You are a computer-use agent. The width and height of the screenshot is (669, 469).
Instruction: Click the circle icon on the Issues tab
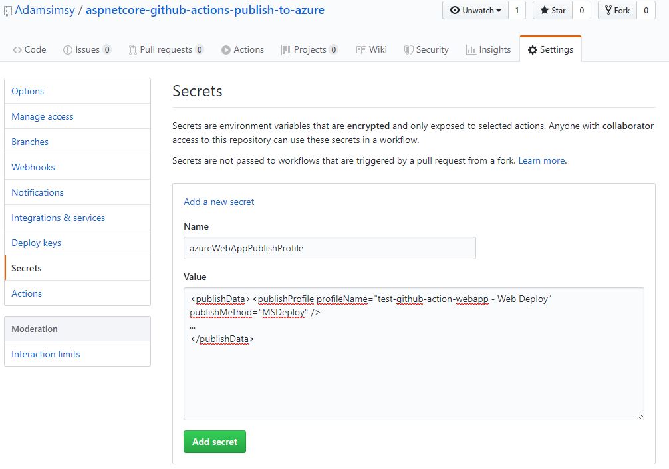tap(69, 49)
